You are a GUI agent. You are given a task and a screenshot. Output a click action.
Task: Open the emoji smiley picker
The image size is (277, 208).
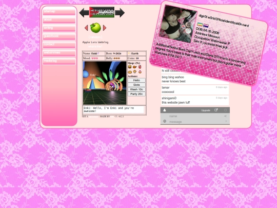[165, 121]
